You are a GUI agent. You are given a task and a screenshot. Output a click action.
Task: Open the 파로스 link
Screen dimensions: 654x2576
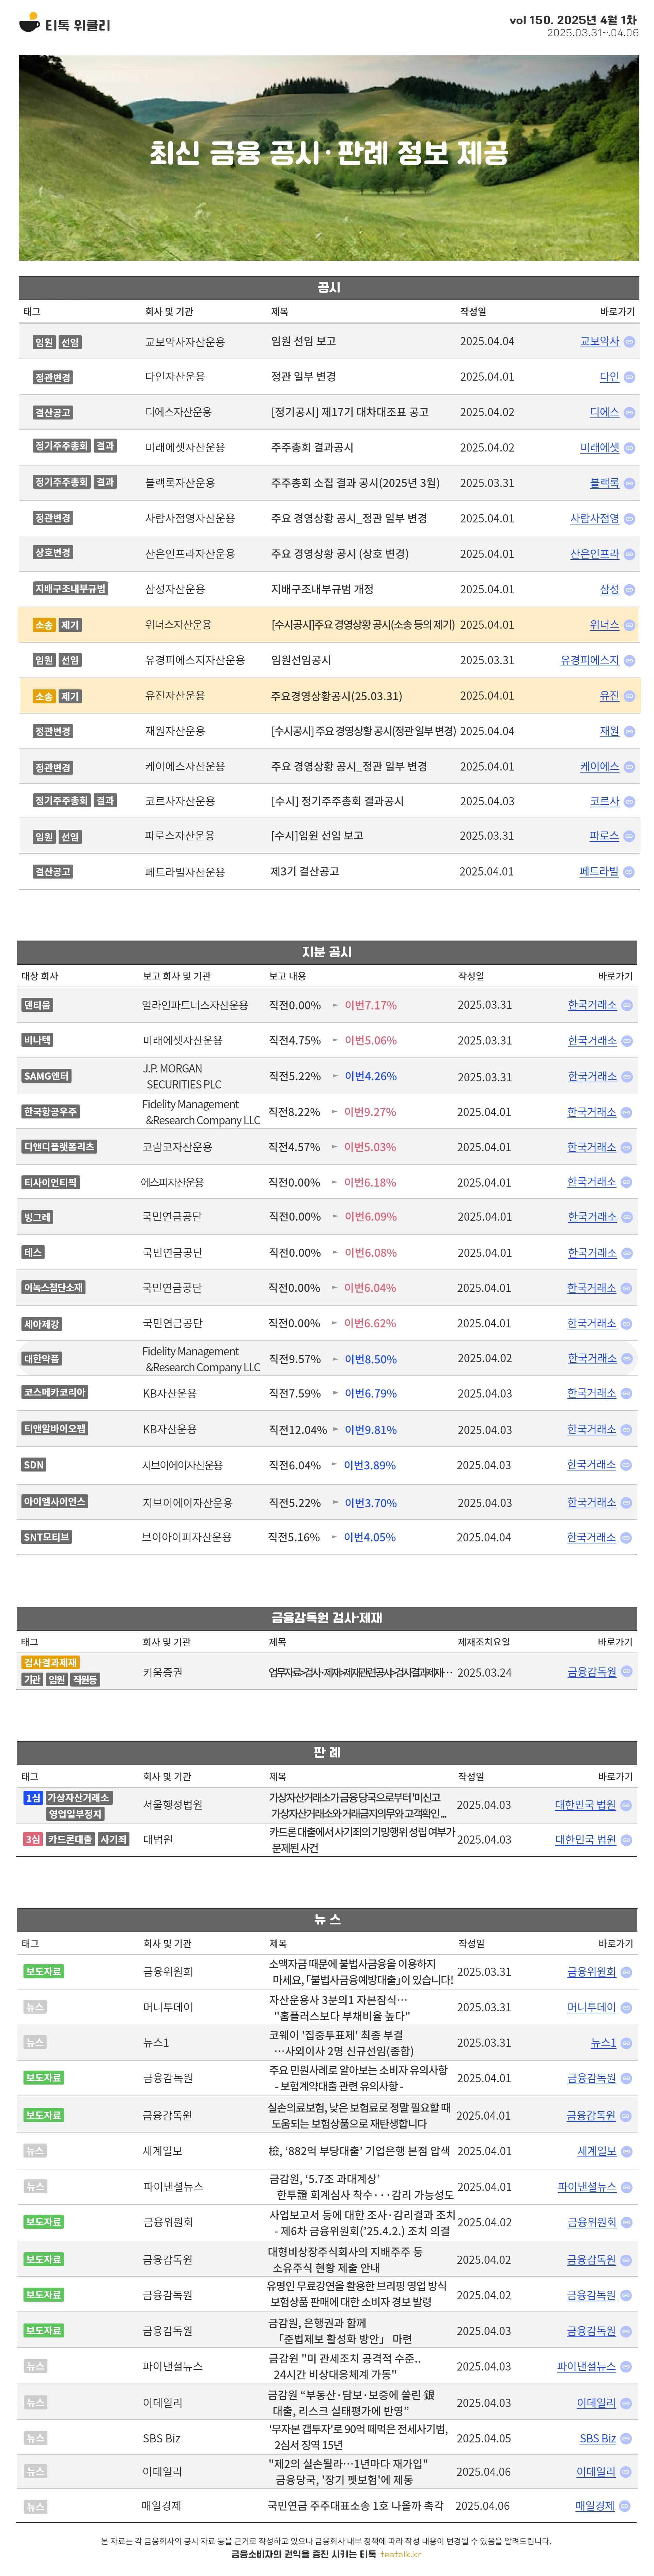point(604,836)
